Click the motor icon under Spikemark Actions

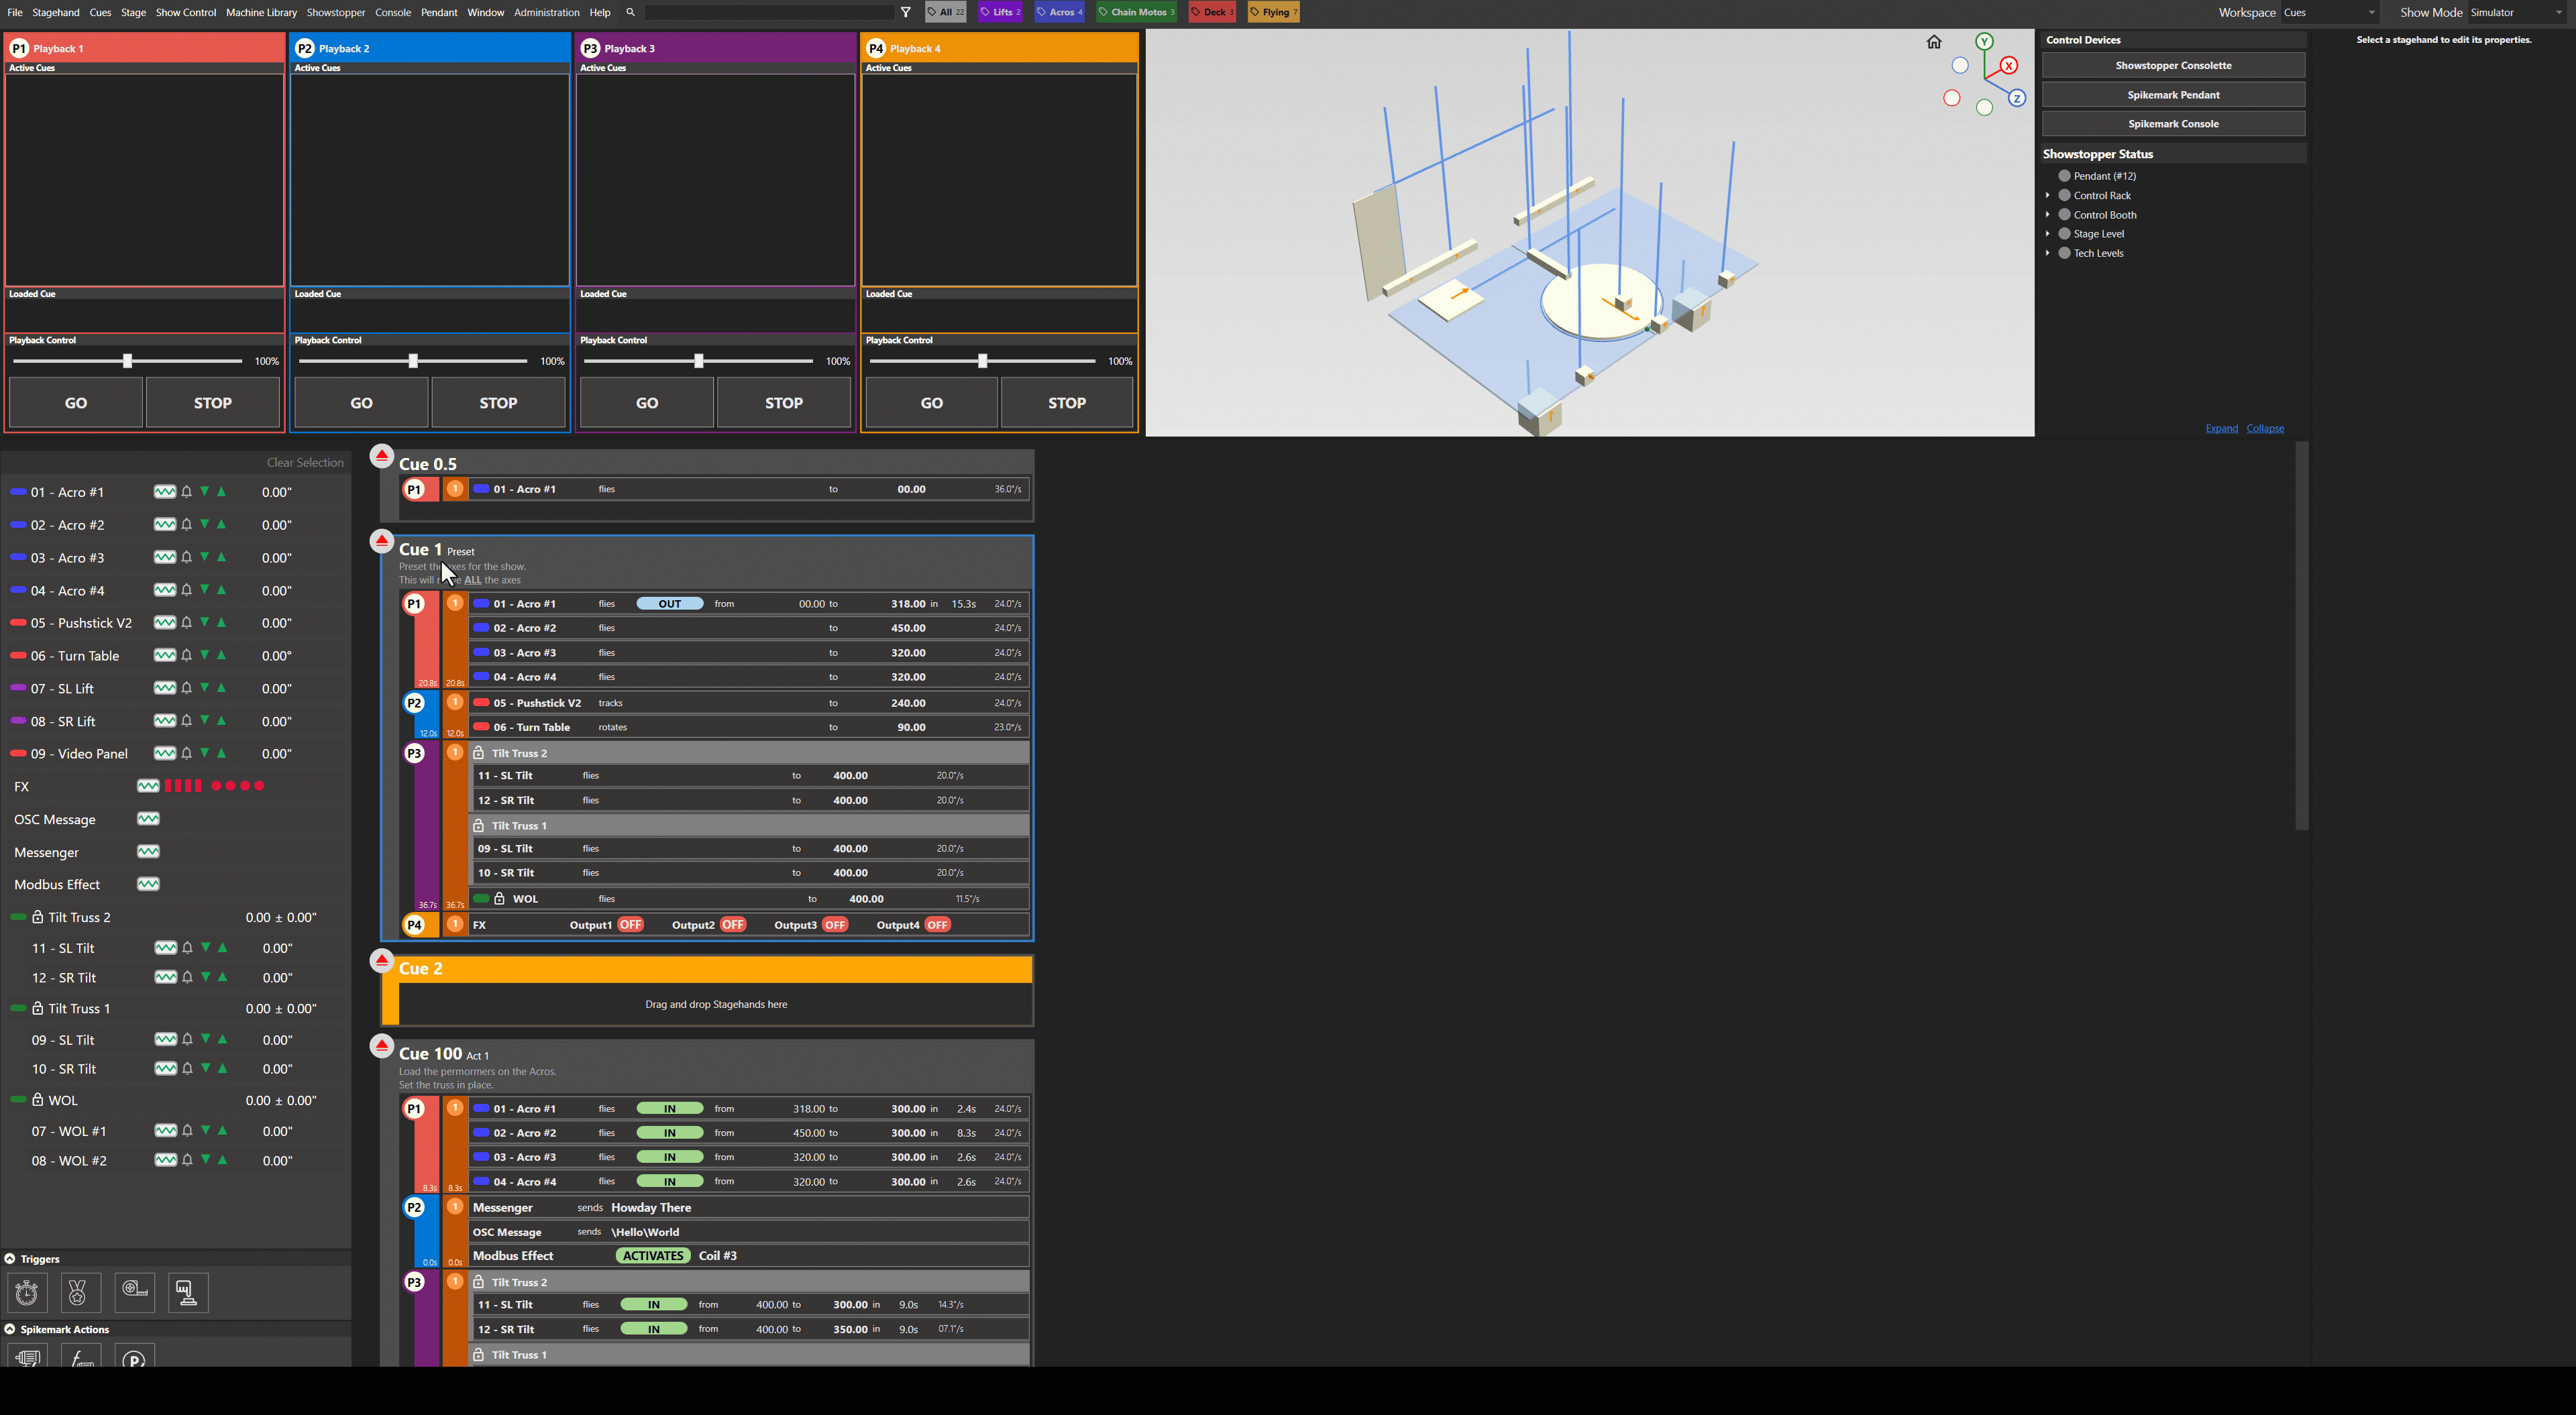27,1360
